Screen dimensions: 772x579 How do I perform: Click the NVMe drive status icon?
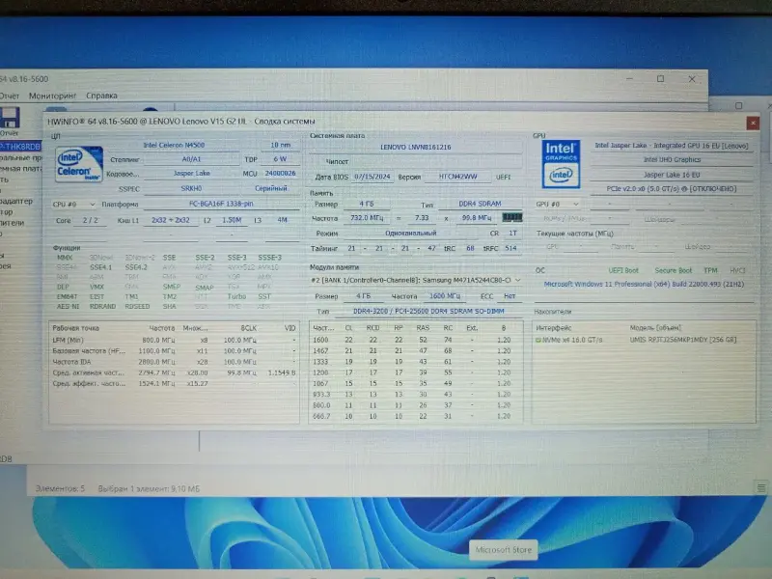click(538, 340)
